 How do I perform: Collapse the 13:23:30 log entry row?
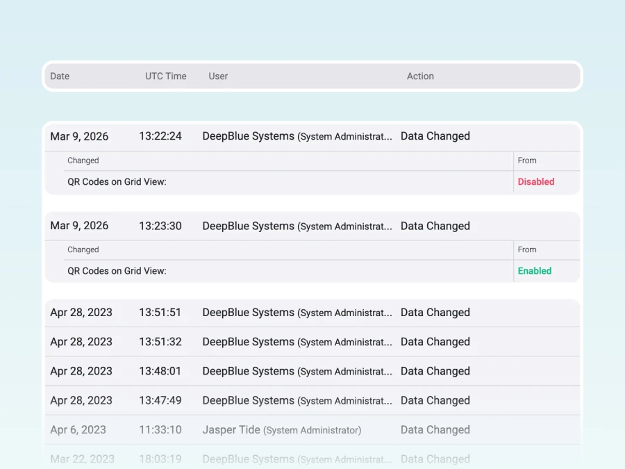click(x=312, y=226)
